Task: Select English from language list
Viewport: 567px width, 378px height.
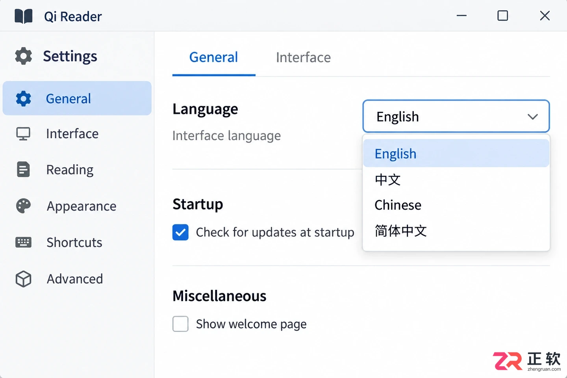Action: coord(456,154)
